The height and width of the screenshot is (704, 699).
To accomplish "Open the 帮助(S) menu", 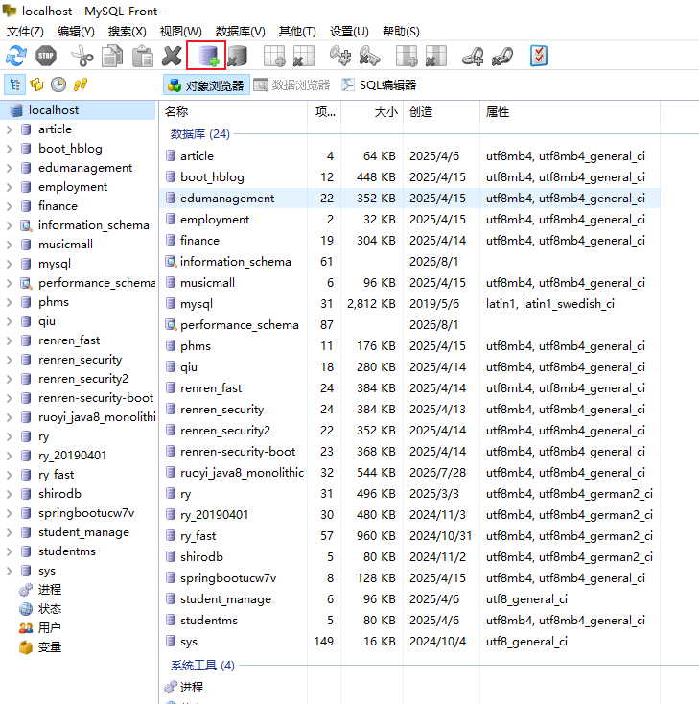I will point(401,32).
